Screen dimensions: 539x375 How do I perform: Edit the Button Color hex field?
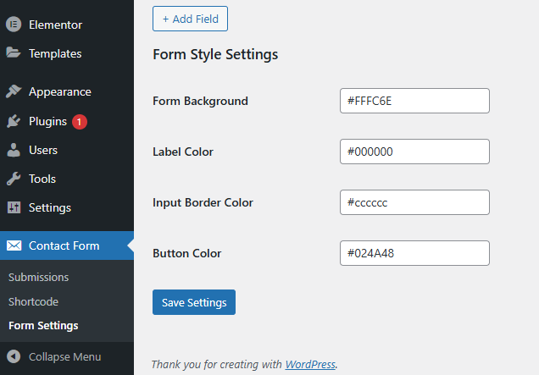point(414,253)
